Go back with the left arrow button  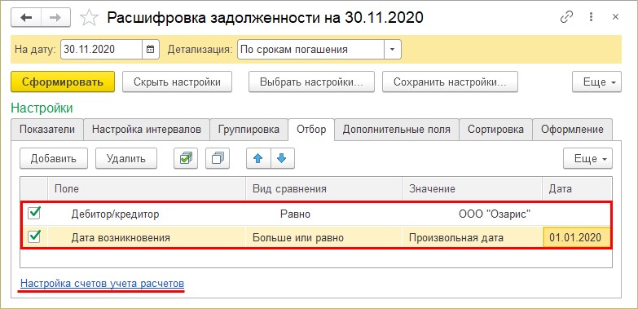click(x=26, y=17)
